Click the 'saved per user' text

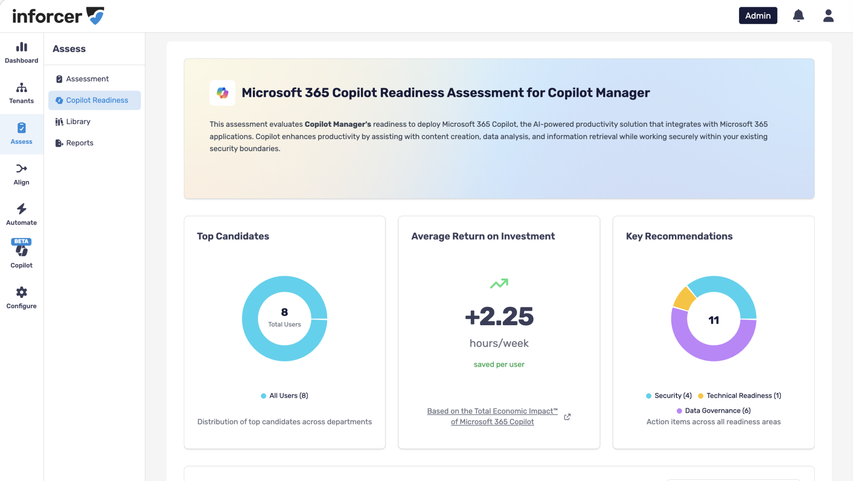point(499,364)
